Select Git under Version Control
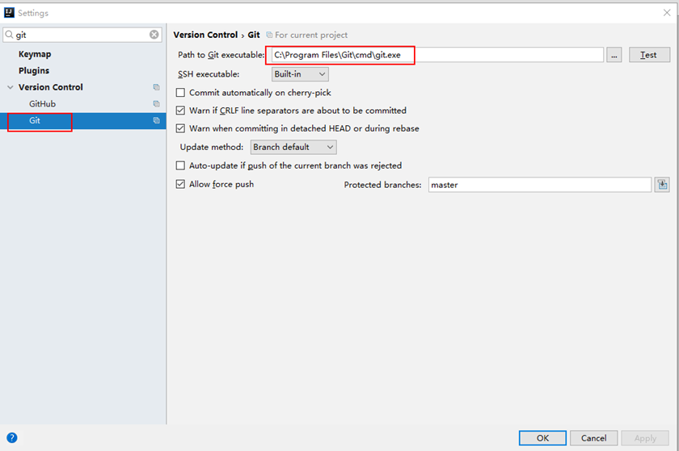 (x=35, y=121)
